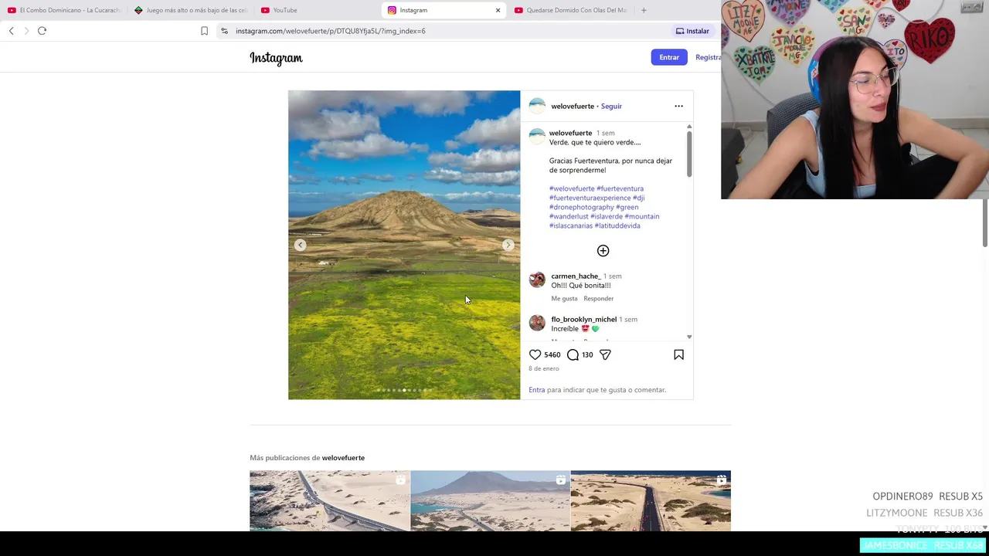Show the previous photo in carousel

point(301,245)
